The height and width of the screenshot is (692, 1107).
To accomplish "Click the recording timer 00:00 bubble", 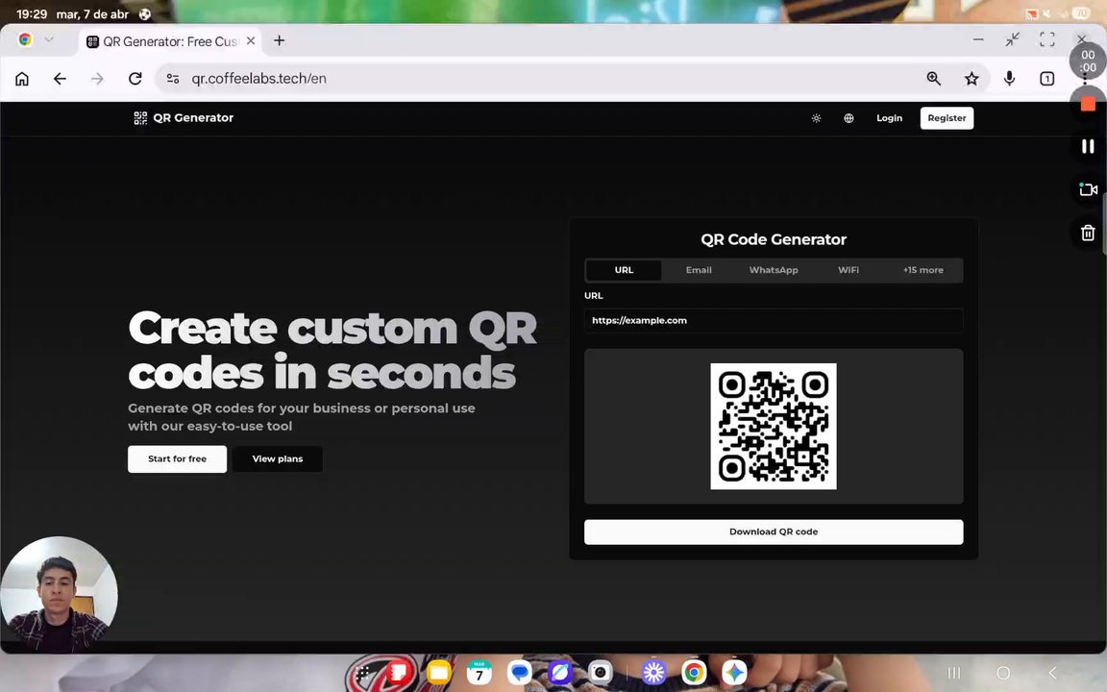I will (x=1088, y=61).
